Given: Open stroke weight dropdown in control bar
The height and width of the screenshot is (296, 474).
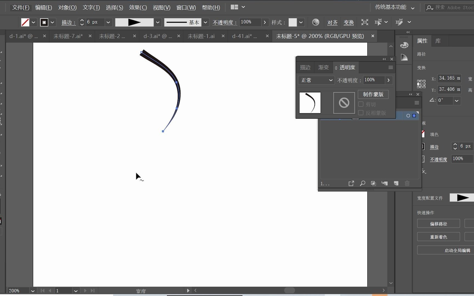Looking at the screenshot, I should 108,22.
